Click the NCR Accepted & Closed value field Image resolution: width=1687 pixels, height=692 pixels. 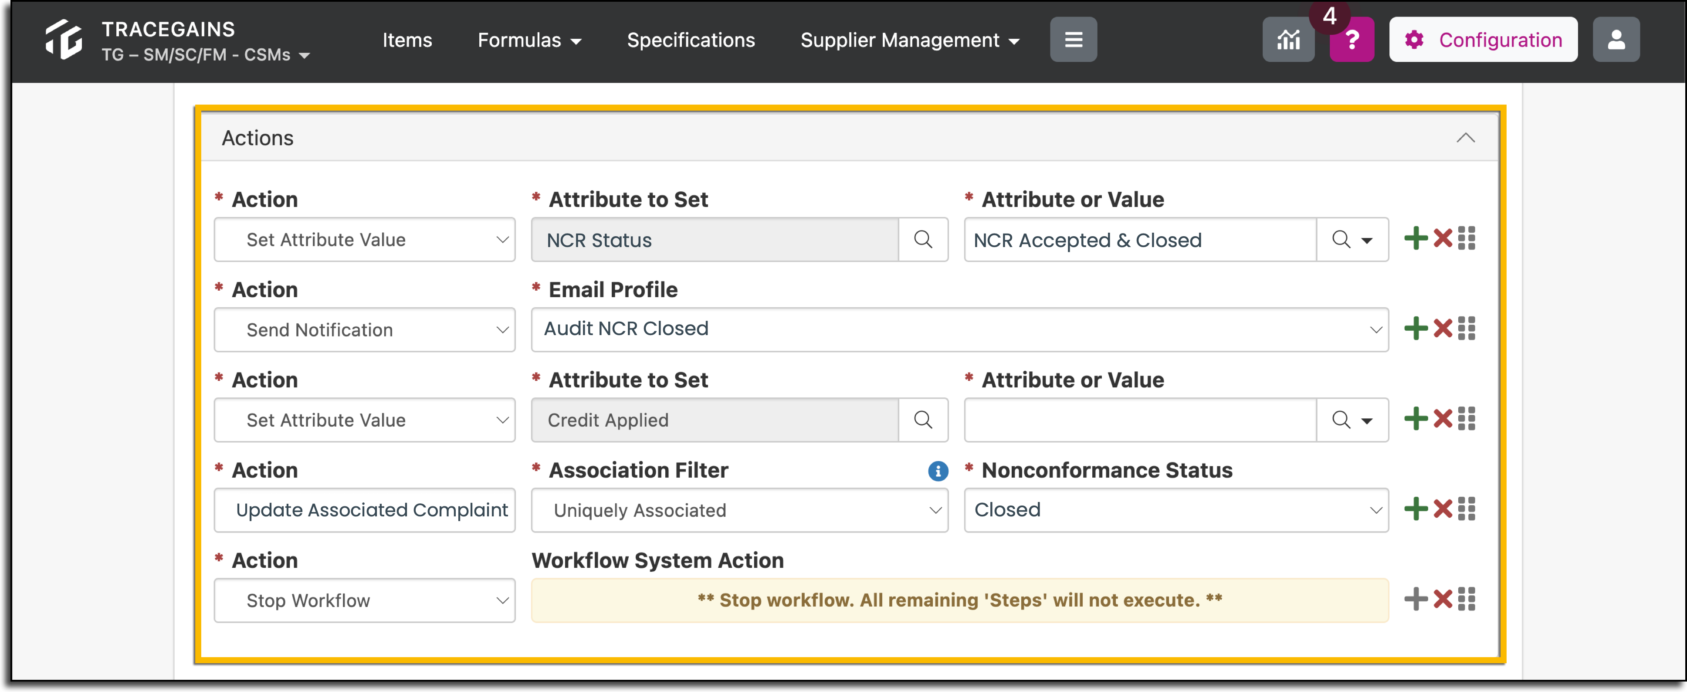(1140, 240)
